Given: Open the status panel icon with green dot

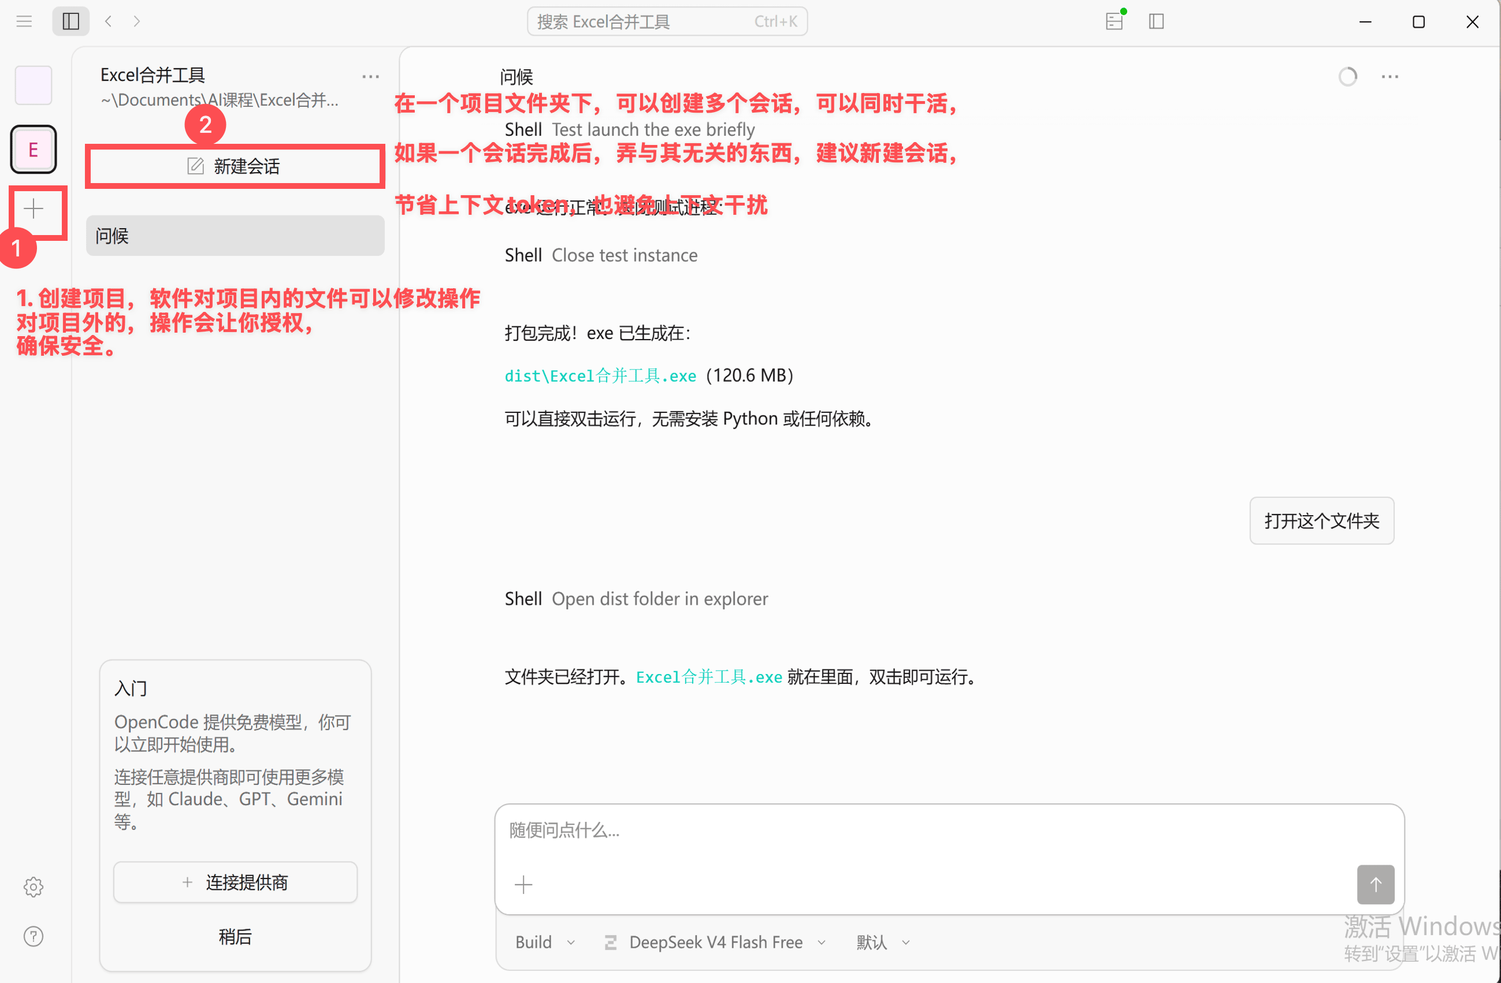Looking at the screenshot, I should 1114,21.
